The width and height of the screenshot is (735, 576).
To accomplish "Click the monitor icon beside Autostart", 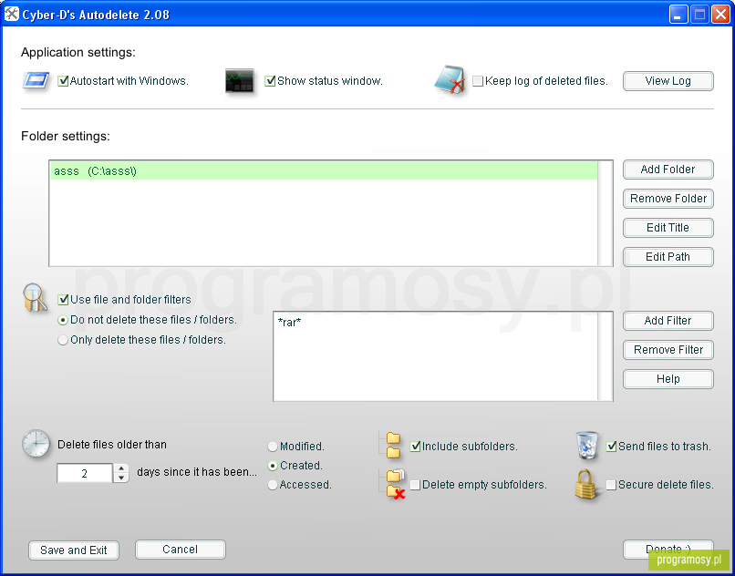I will [x=36, y=81].
